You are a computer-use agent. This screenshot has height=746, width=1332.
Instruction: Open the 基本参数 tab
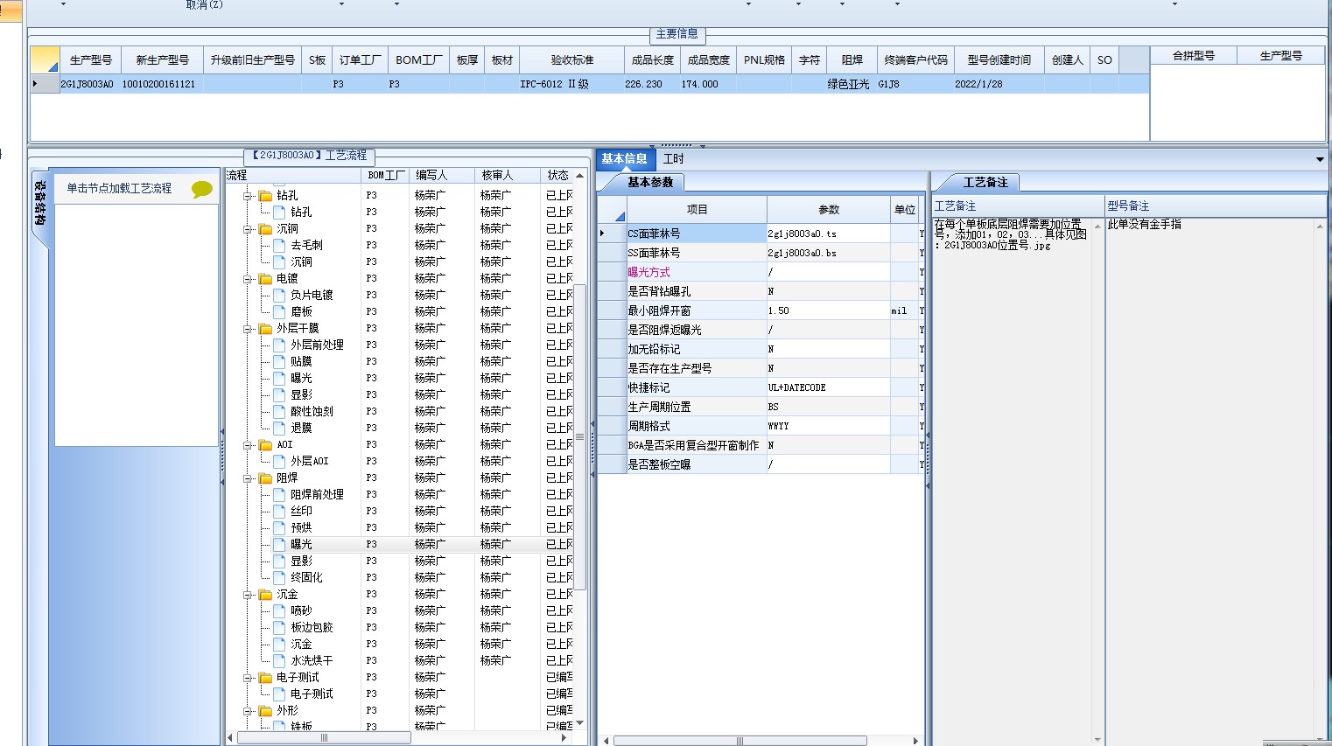(649, 182)
